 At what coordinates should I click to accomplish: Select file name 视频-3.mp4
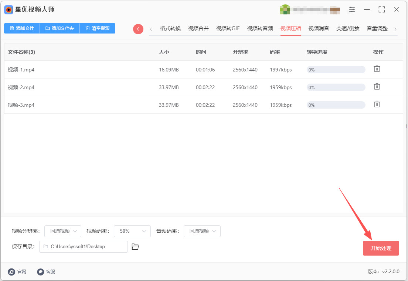pyautogui.click(x=21, y=105)
